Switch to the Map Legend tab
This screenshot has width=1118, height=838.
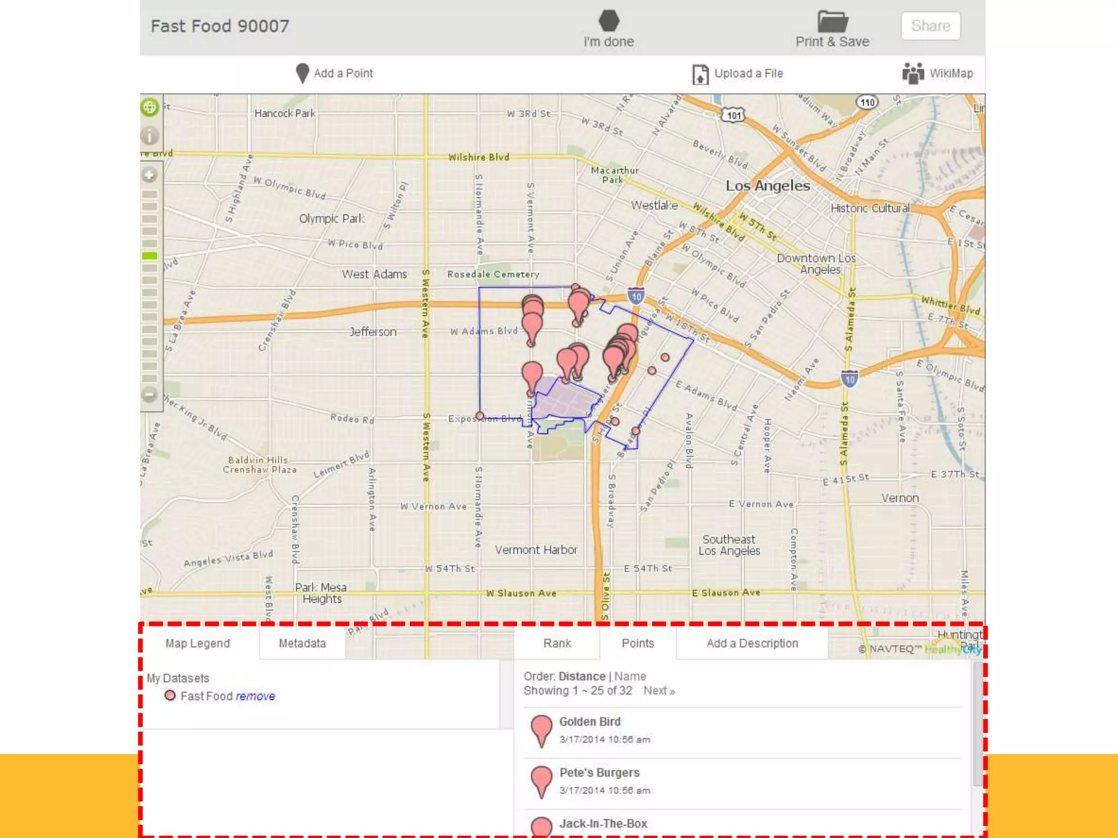[x=198, y=643]
